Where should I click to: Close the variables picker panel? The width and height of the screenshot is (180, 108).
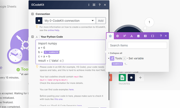tap(166, 36)
